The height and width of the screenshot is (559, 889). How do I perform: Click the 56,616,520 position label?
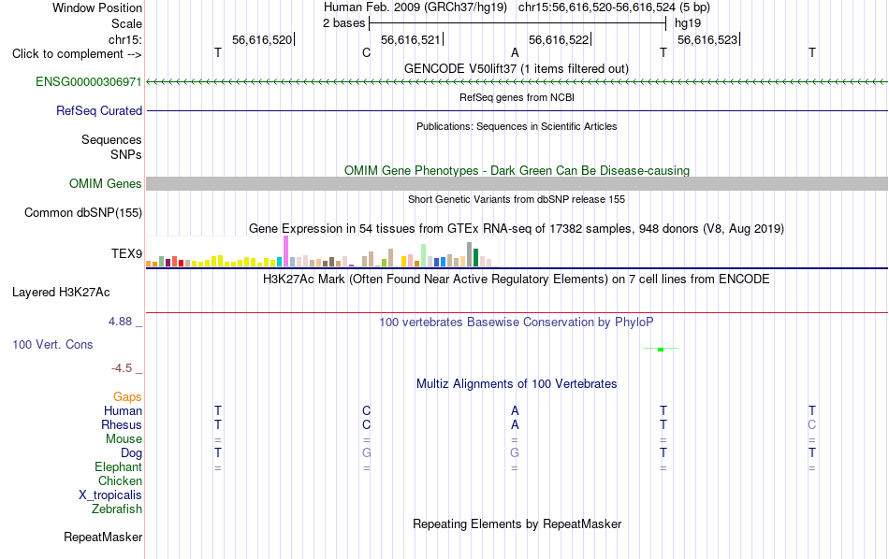262,39
